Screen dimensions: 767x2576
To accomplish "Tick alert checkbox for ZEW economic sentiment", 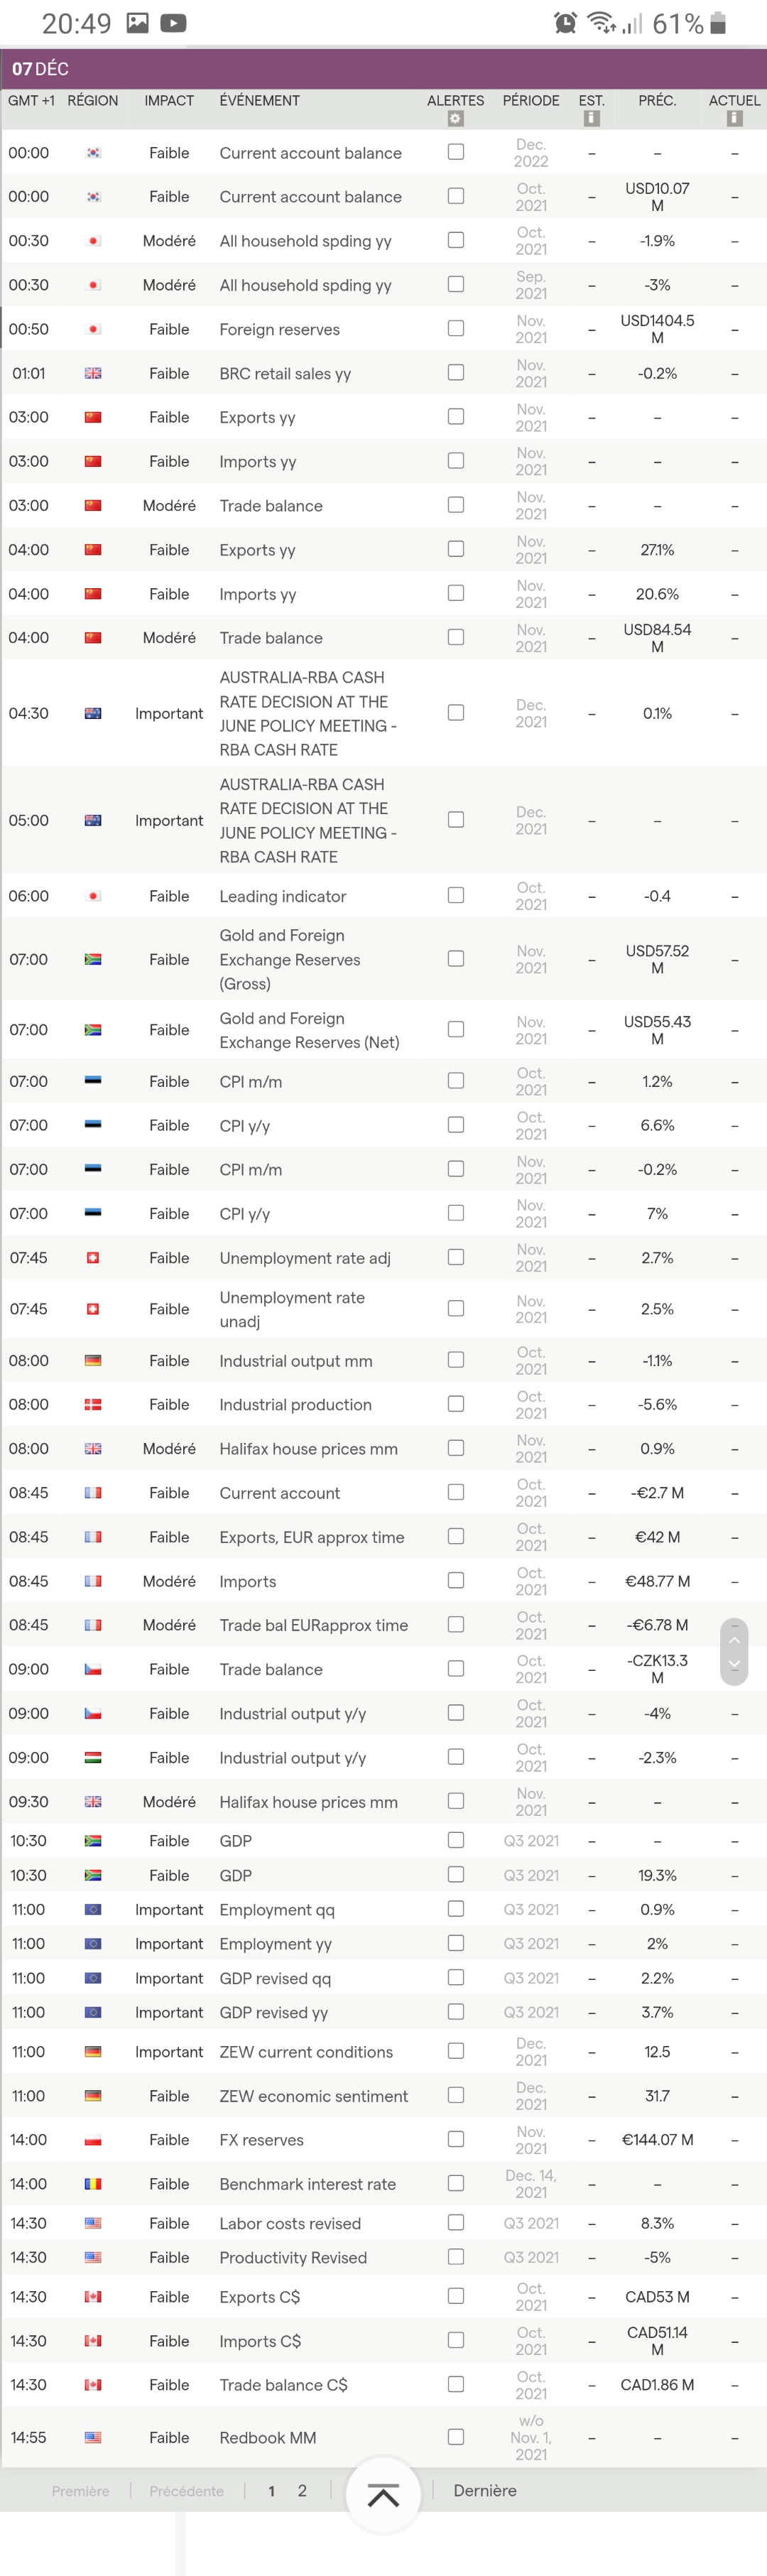I will 456,2095.
